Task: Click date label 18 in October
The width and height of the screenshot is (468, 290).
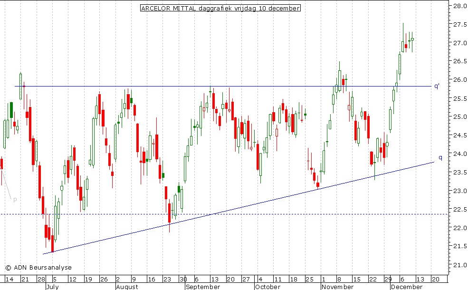Action: coord(294,279)
